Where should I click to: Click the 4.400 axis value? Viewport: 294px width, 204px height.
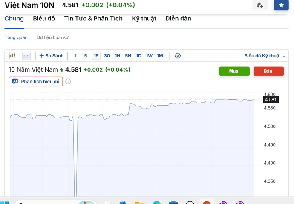point(270,163)
